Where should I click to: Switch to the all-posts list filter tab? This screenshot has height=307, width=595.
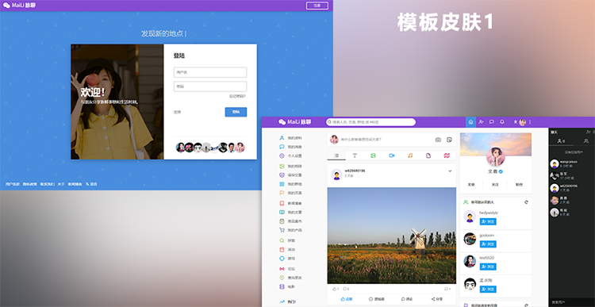point(336,155)
